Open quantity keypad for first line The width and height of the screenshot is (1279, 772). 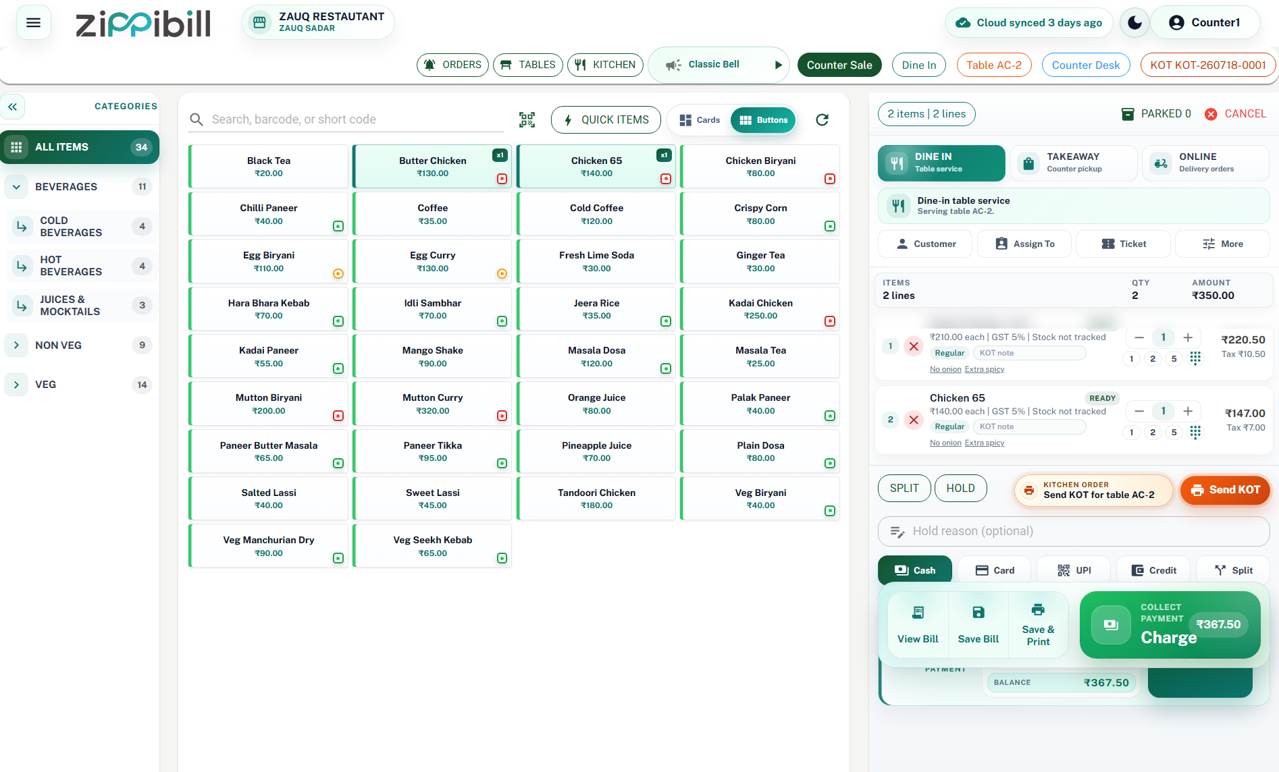click(x=1195, y=358)
